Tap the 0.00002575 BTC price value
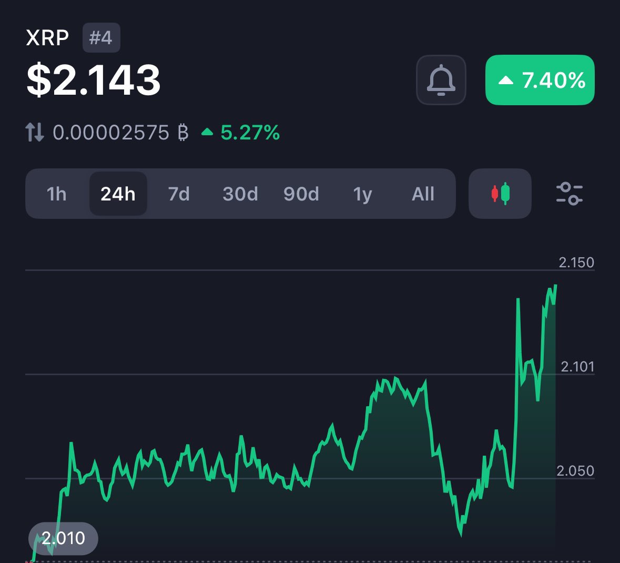The image size is (620, 563). [120, 132]
